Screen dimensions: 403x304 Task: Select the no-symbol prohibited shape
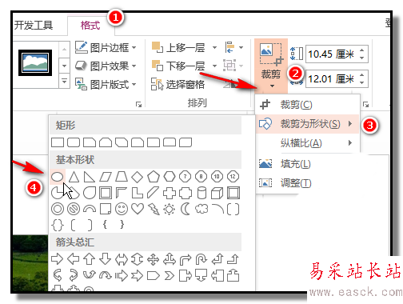coord(74,209)
